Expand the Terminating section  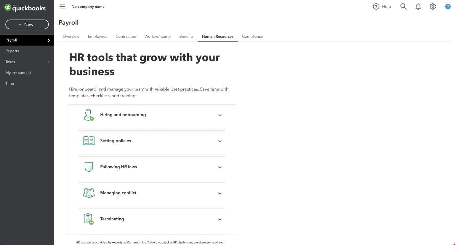[x=220, y=219]
